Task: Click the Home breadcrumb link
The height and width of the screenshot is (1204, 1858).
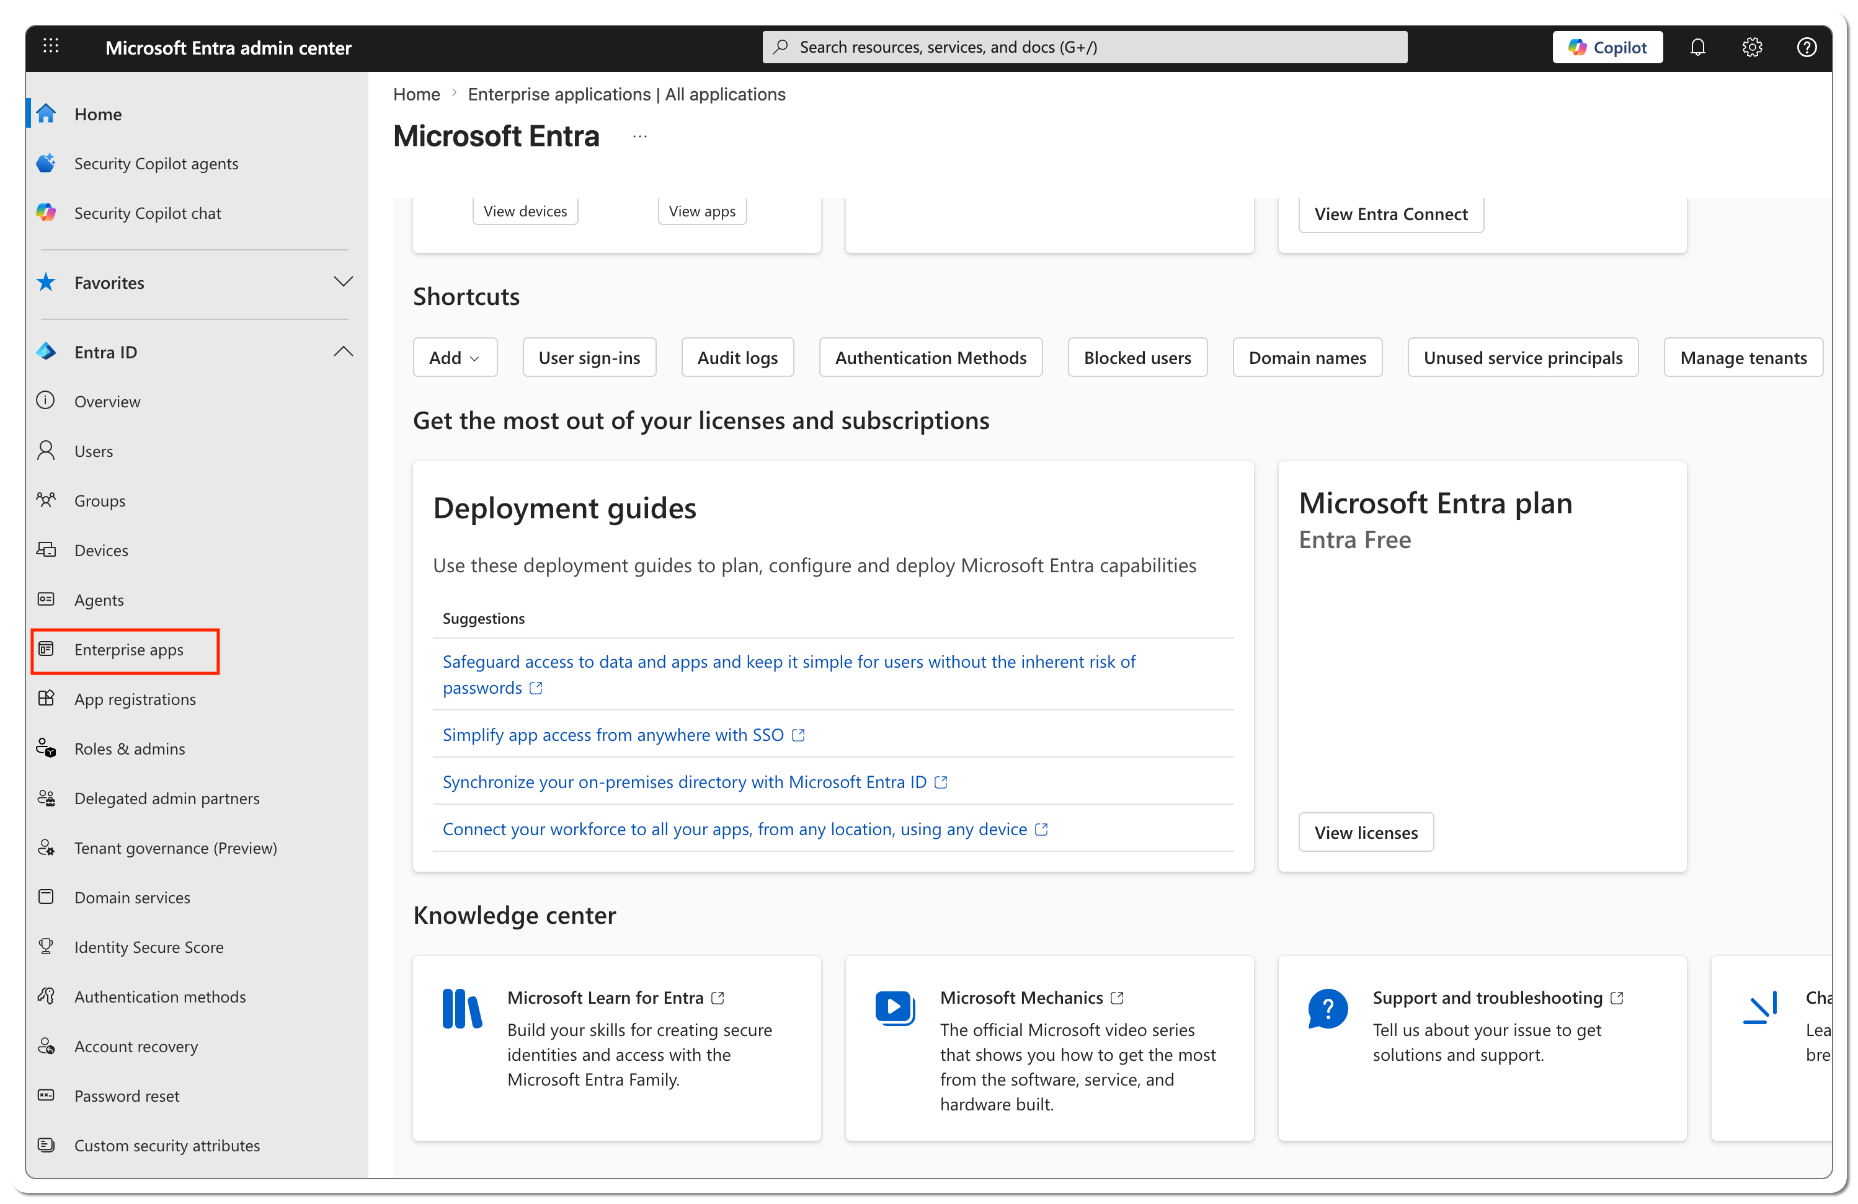Action: coord(417,94)
